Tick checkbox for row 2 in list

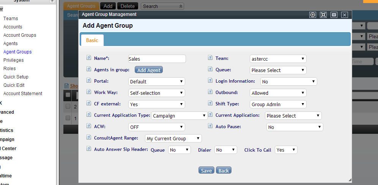(x=68, y=107)
